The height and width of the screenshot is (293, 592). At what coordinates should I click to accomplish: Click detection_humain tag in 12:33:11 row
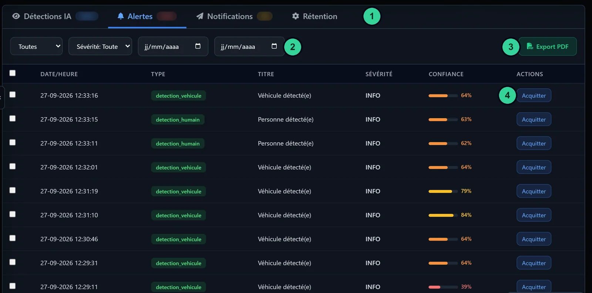click(x=178, y=143)
